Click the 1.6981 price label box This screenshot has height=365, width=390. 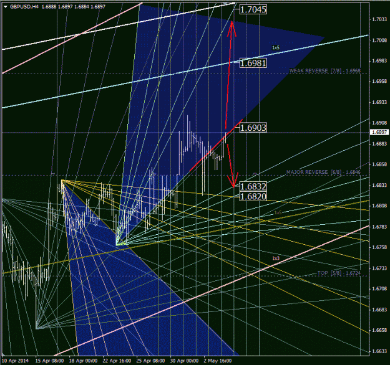[x=253, y=63]
